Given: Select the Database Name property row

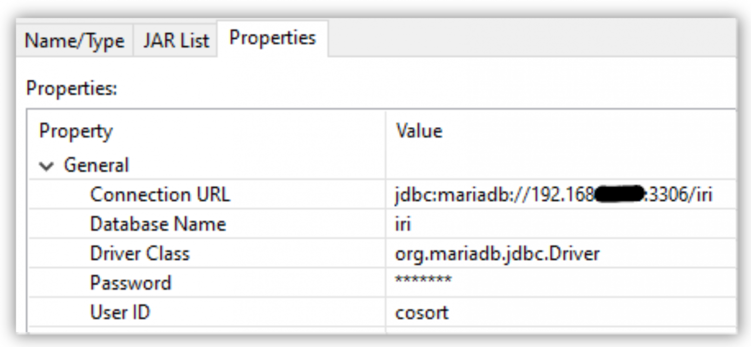Looking at the screenshot, I should [x=158, y=224].
